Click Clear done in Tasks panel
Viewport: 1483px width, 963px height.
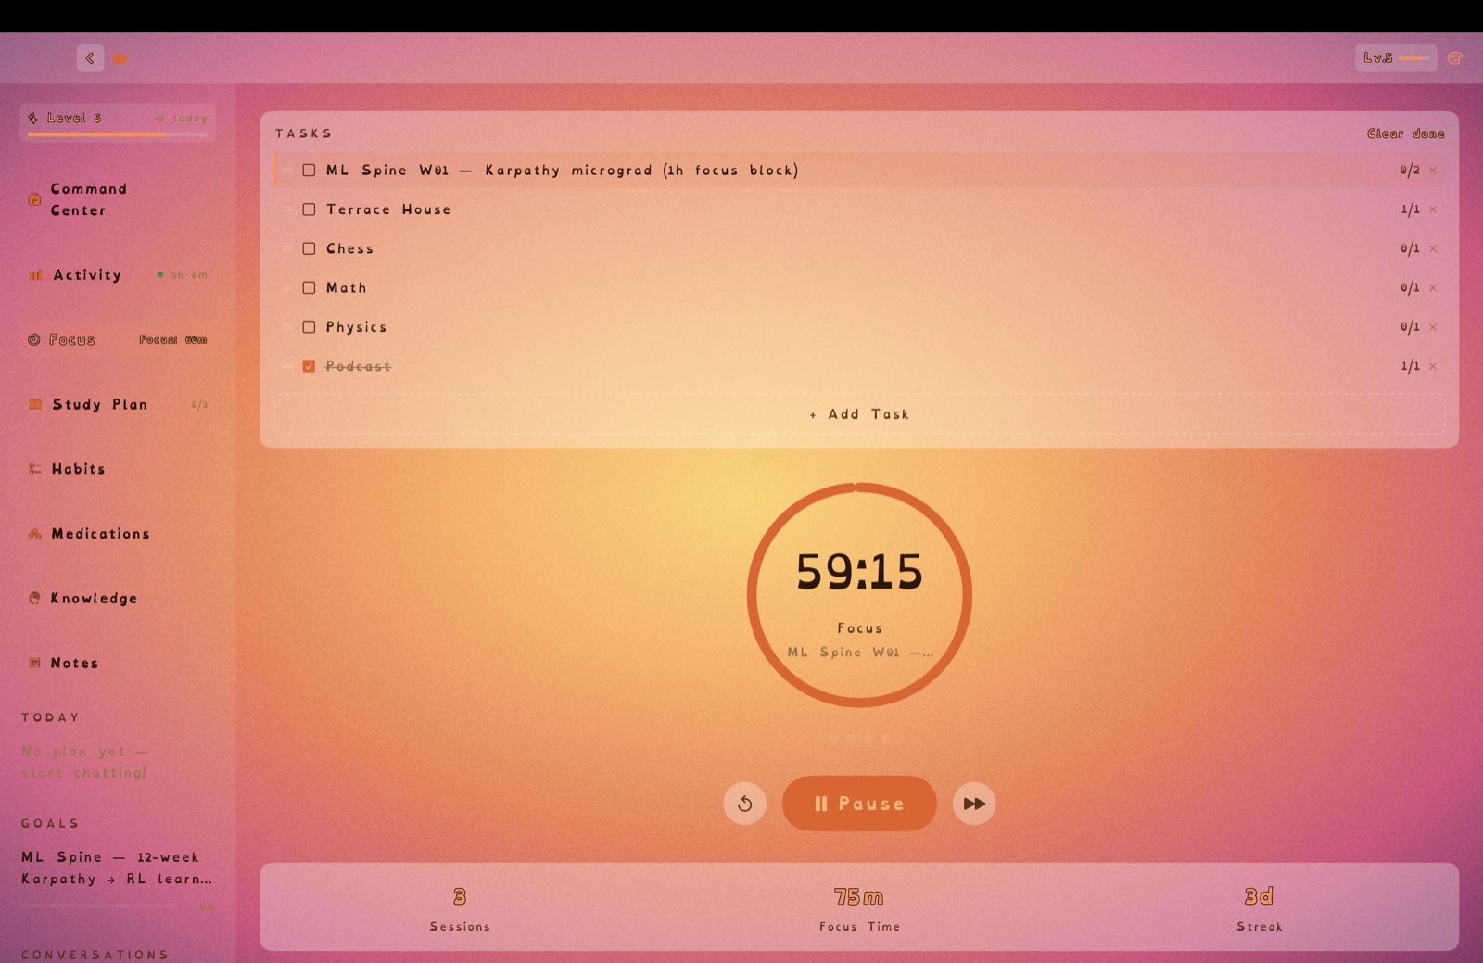point(1405,133)
